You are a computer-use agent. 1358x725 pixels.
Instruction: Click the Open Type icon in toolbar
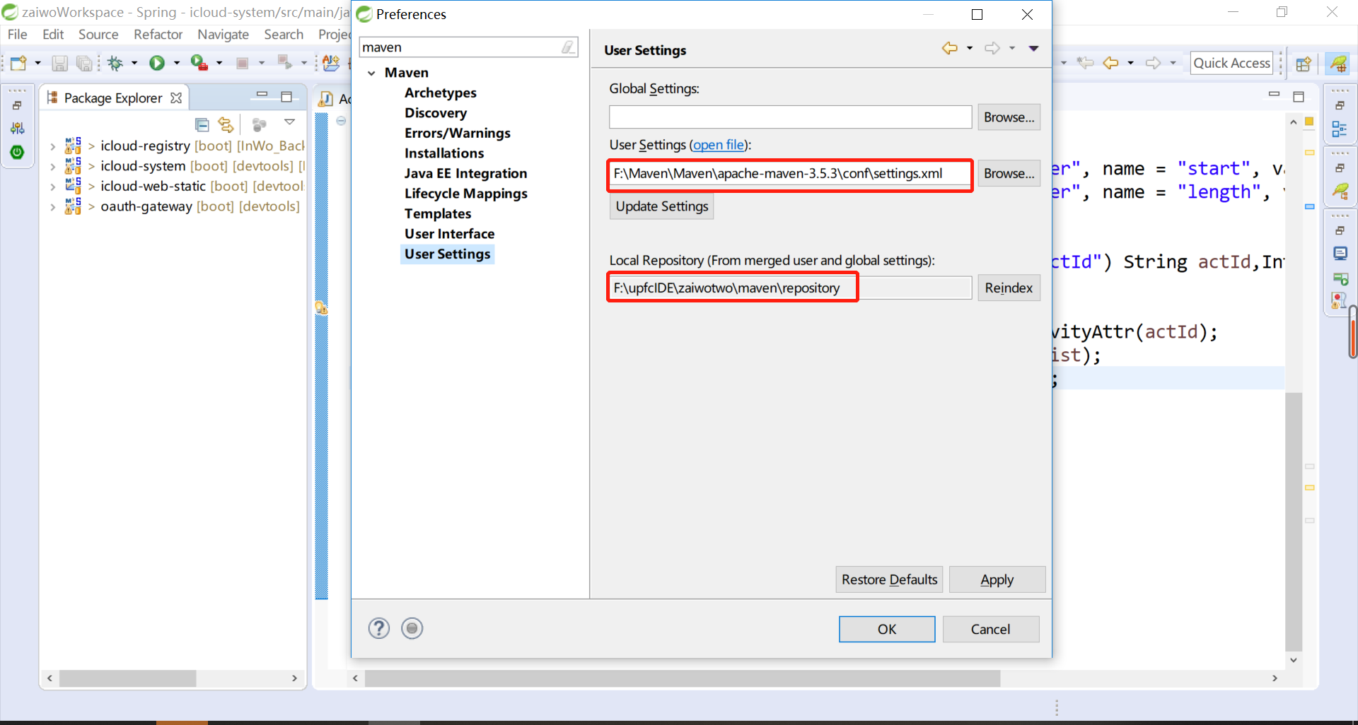330,63
